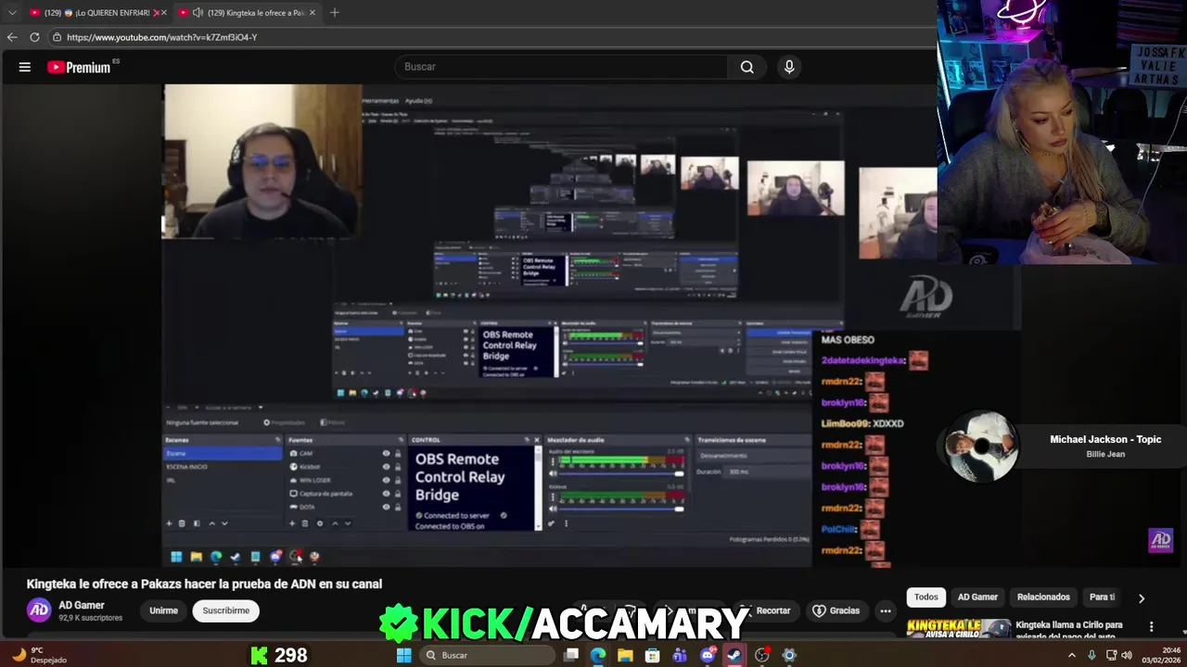Open Steam from the taskbar
The image size is (1187, 667).
click(734, 655)
